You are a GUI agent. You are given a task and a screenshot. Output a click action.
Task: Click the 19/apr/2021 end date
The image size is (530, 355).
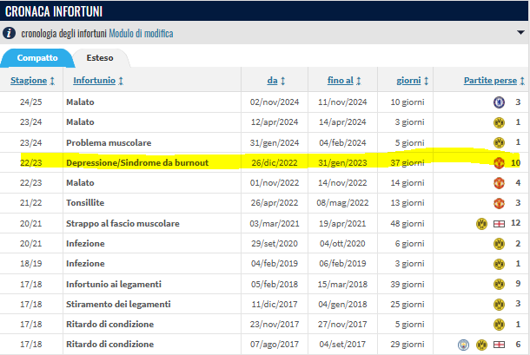342,224
